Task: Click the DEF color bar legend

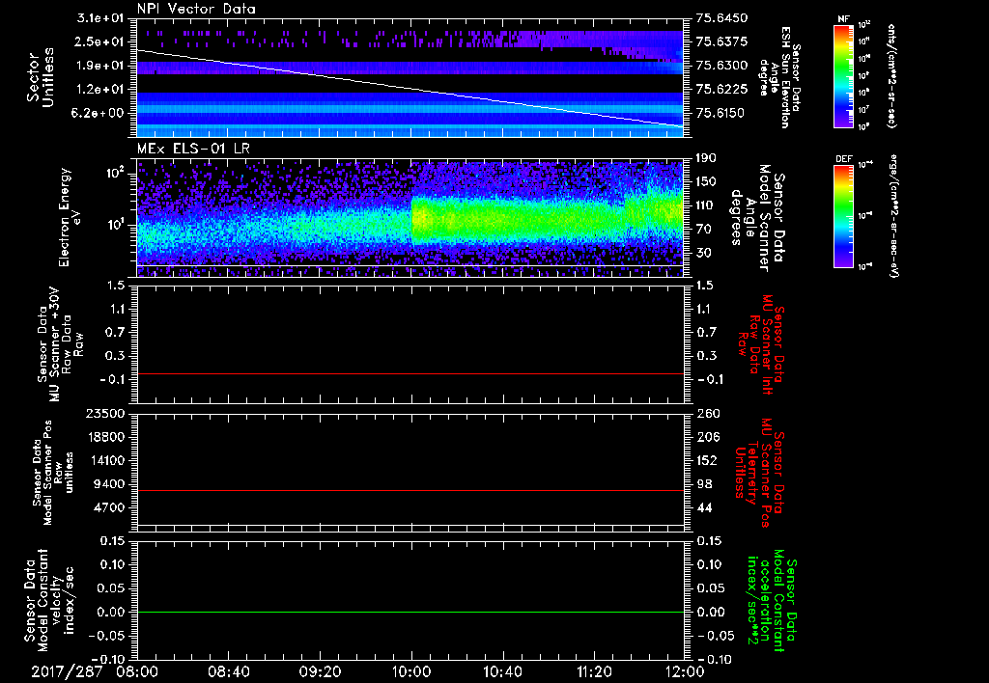Action: click(843, 216)
